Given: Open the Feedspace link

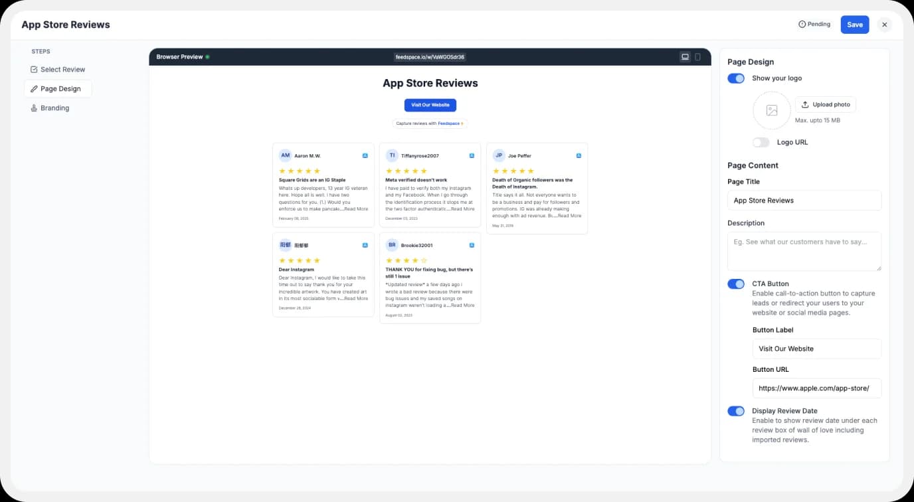Looking at the screenshot, I should 450,124.
